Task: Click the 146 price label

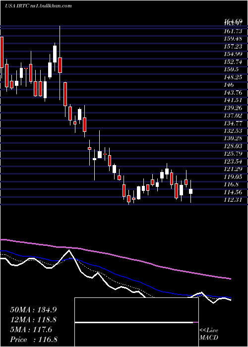Action: click(229, 85)
